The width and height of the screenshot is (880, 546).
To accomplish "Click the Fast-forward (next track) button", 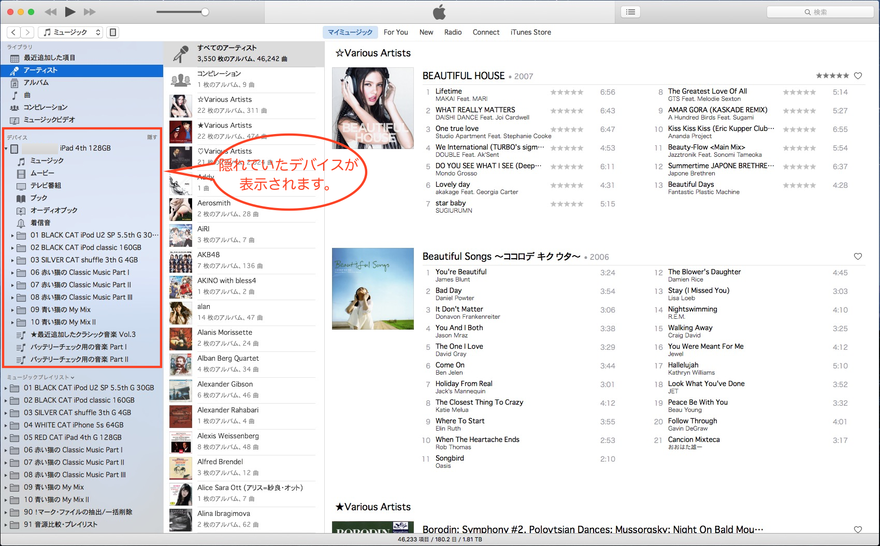I will coord(90,12).
